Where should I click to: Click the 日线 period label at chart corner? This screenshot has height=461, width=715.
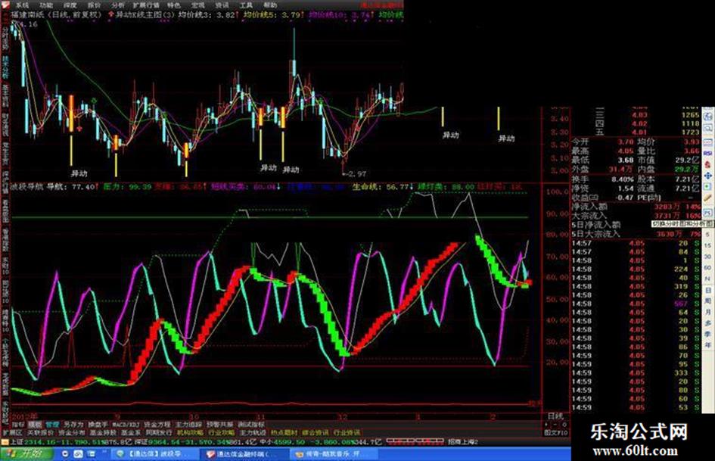tap(555, 416)
